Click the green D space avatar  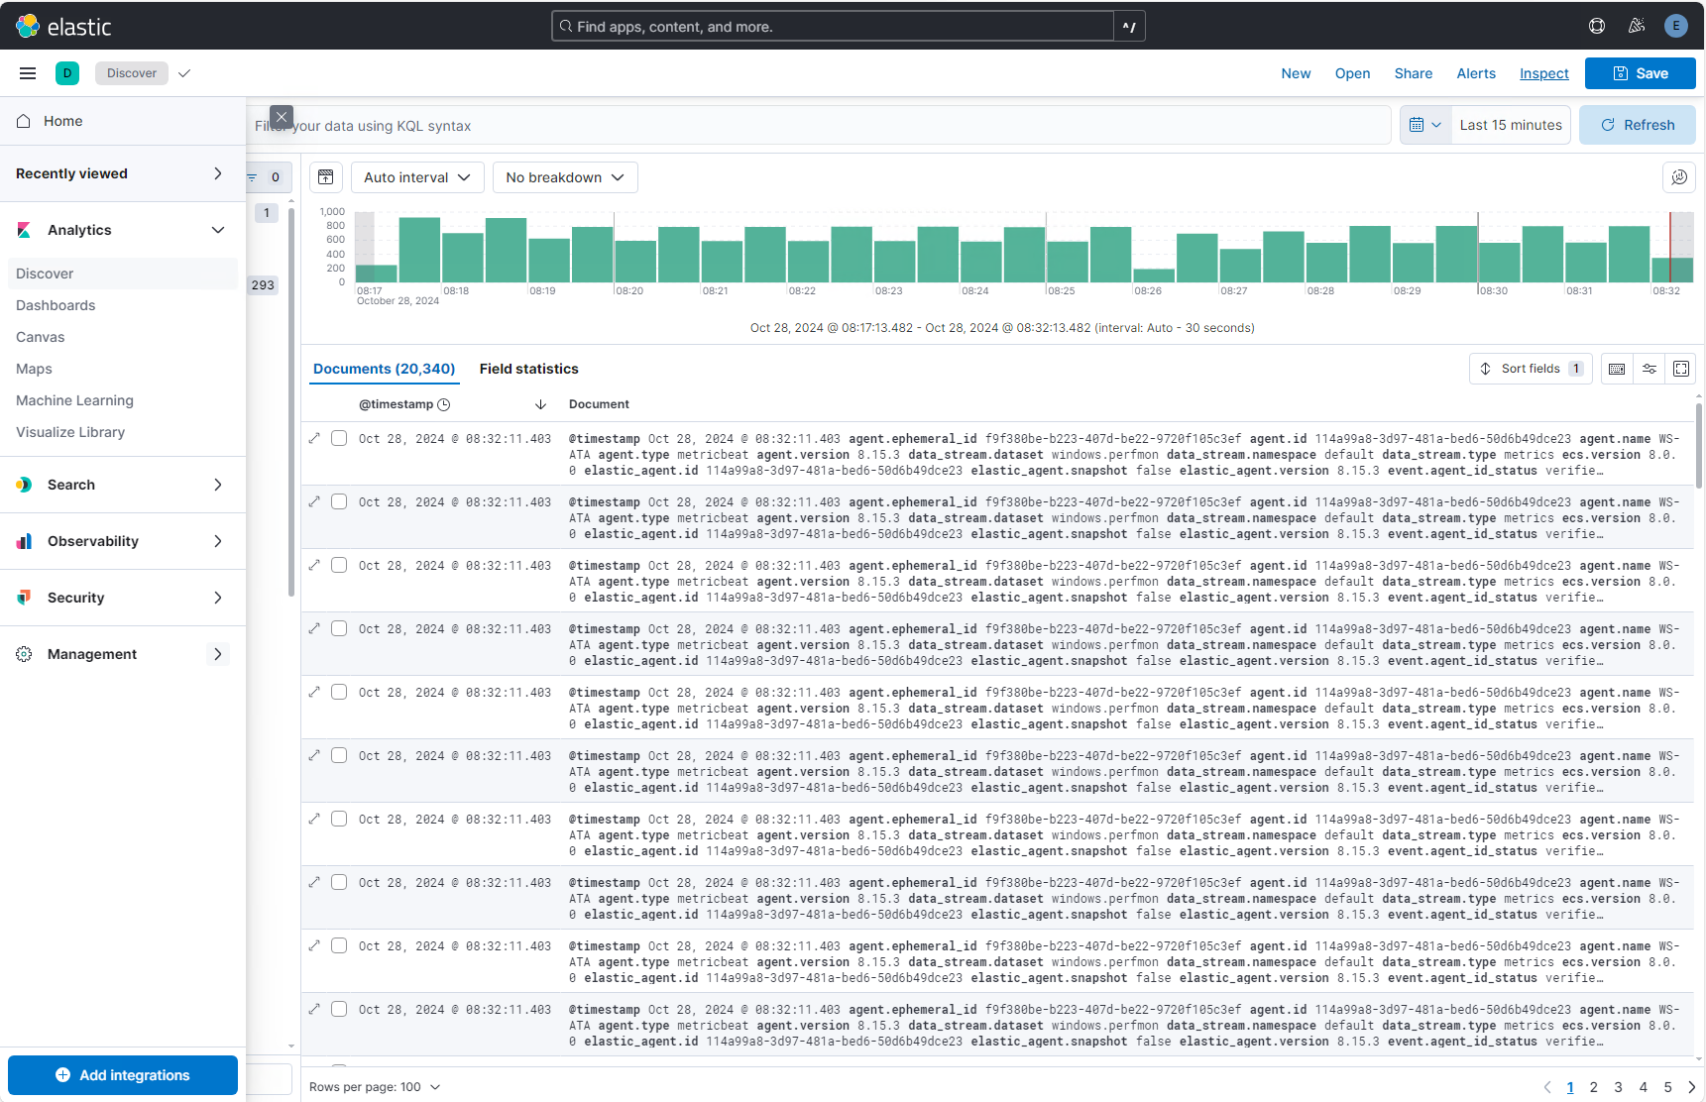click(x=67, y=73)
